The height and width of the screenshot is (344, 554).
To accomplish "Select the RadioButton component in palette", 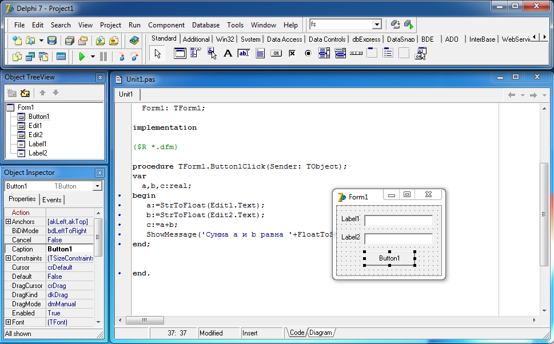I will [308, 53].
